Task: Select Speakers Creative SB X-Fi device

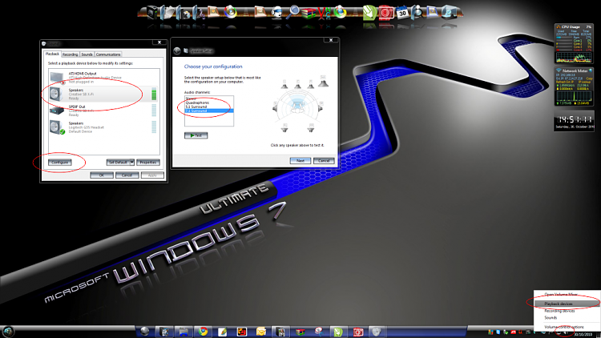Action: (103, 94)
